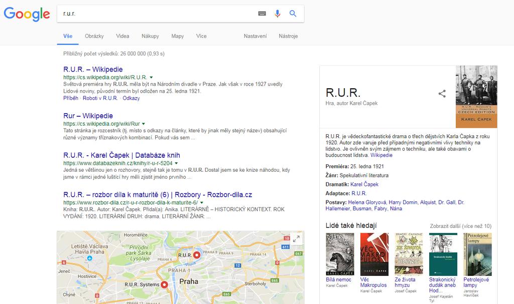Jump to Příběh sitelink
The height and width of the screenshot is (304, 514).
pyautogui.click(x=71, y=98)
